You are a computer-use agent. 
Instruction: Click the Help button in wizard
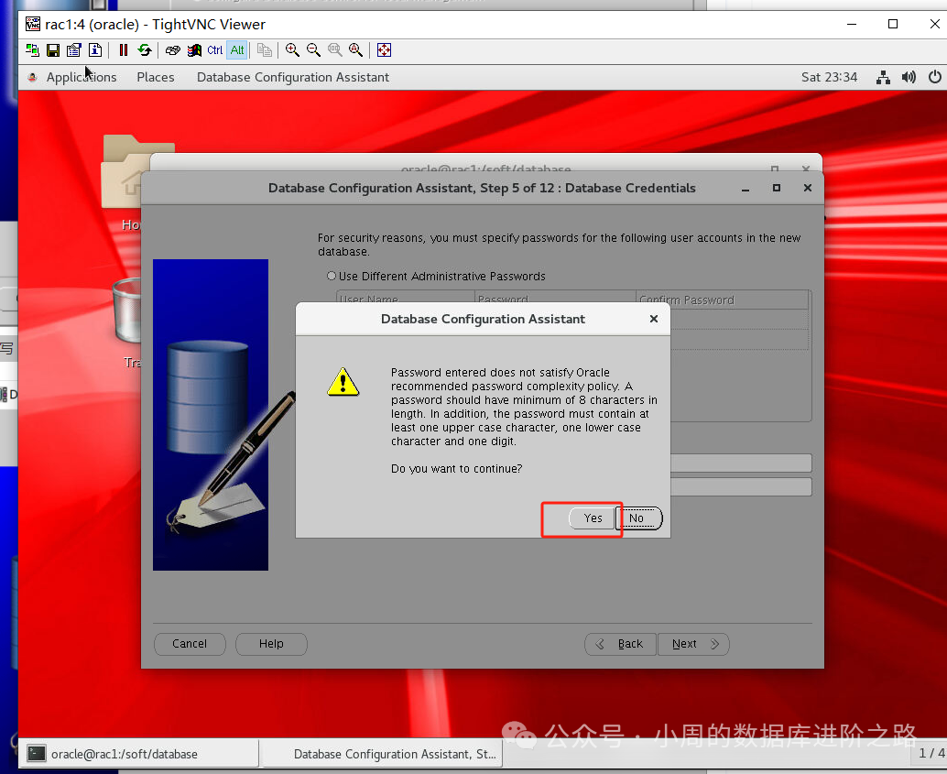click(271, 644)
